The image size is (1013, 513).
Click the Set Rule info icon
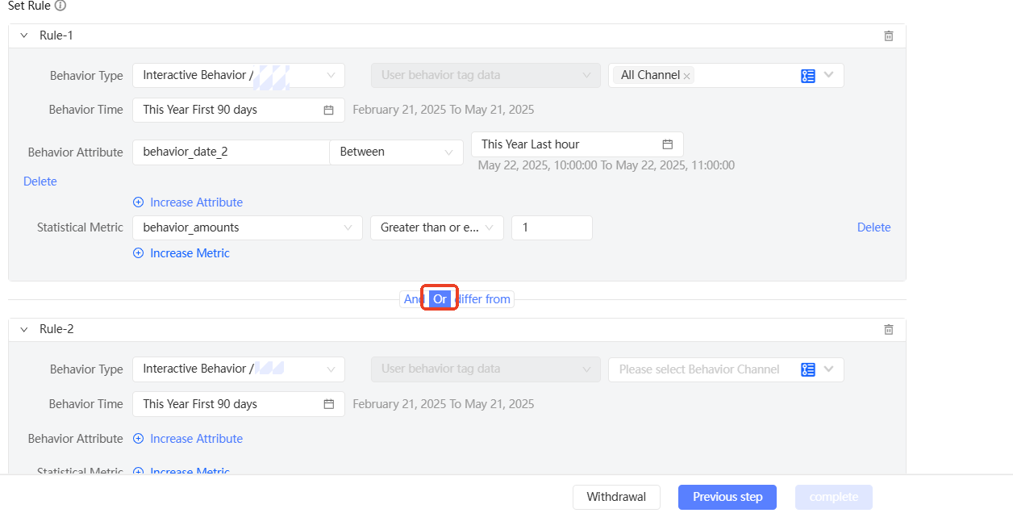60,6
